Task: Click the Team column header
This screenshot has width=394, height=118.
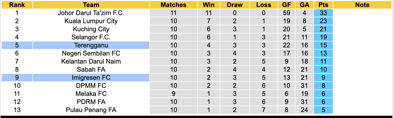Action: [x=91, y=5]
